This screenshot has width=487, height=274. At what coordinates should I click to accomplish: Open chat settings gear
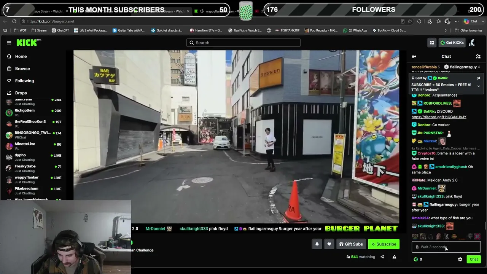pyautogui.click(x=460, y=260)
